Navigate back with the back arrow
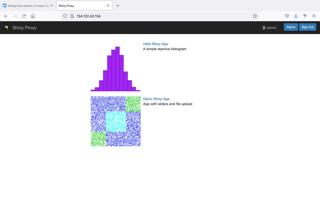This screenshot has width=320, height=200. (x=6, y=16)
